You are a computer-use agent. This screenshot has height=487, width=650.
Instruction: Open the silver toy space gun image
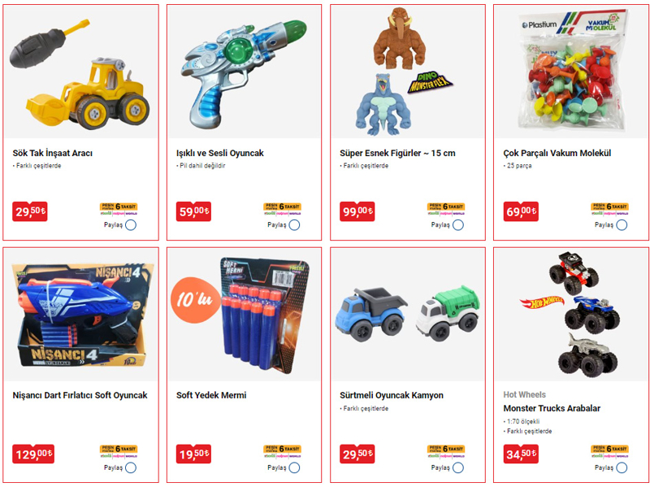click(x=245, y=72)
